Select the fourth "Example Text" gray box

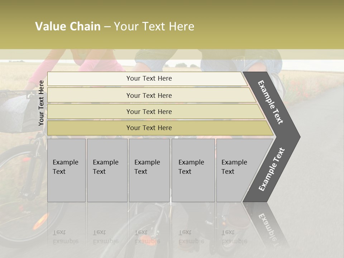pyautogui.click(x=193, y=170)
